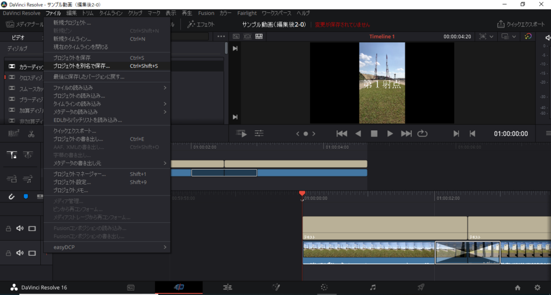The image size is (551, 295).
Task: Select 新規プロジェクト menu entry
Action: tap(107, 23)
